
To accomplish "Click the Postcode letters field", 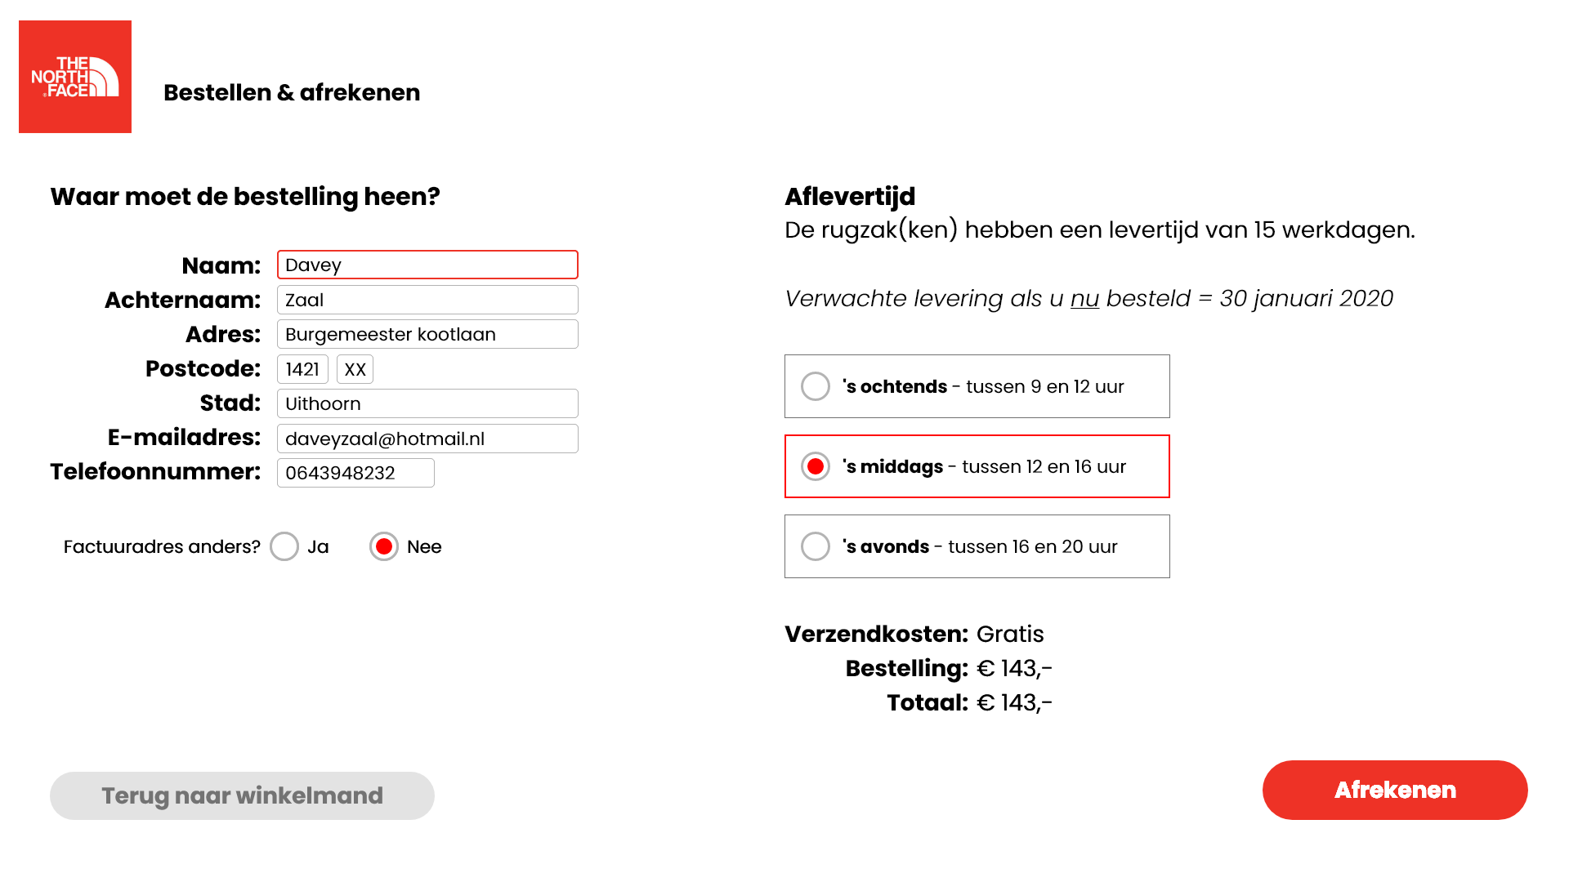I will (355, 369).
